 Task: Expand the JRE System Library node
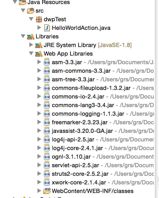31,45
